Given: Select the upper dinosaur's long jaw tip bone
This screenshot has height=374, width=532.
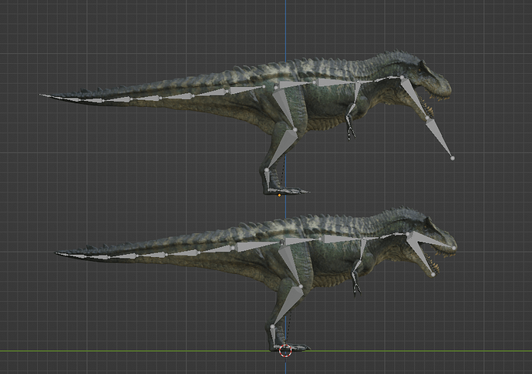Looking at the screenshot, I should 439,138.
